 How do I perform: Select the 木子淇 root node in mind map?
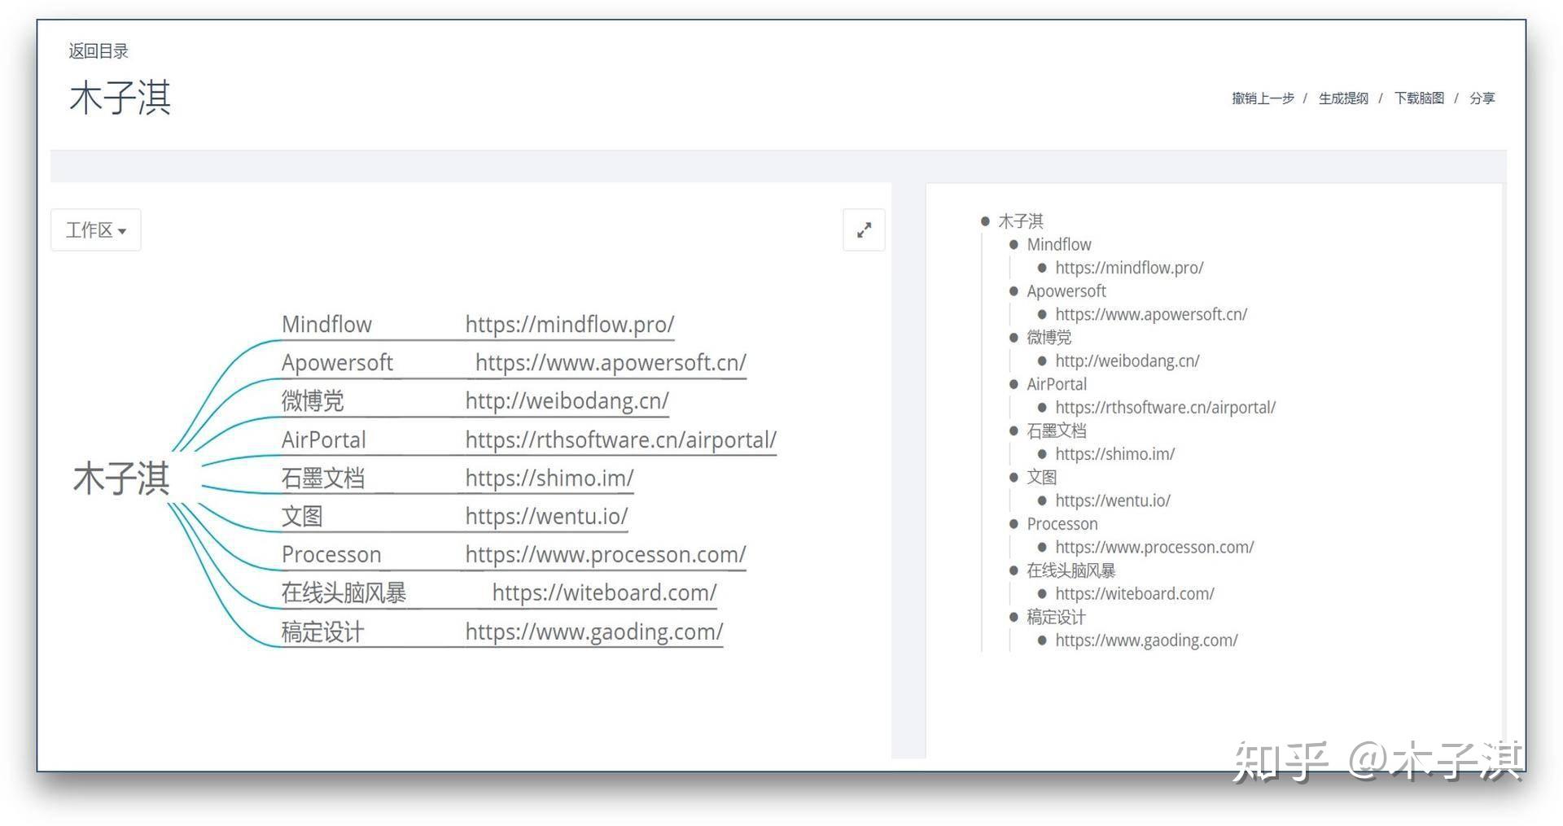tap(121, 479)
